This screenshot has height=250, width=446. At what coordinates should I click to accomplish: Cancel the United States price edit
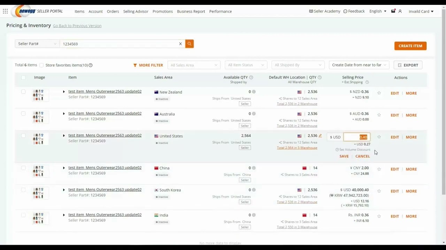[362, 156]
